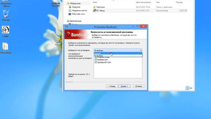Viewport: 211px width, 119px height.
Task: Click the Избранное star icon in Explorer
Action: click(68, 3)
